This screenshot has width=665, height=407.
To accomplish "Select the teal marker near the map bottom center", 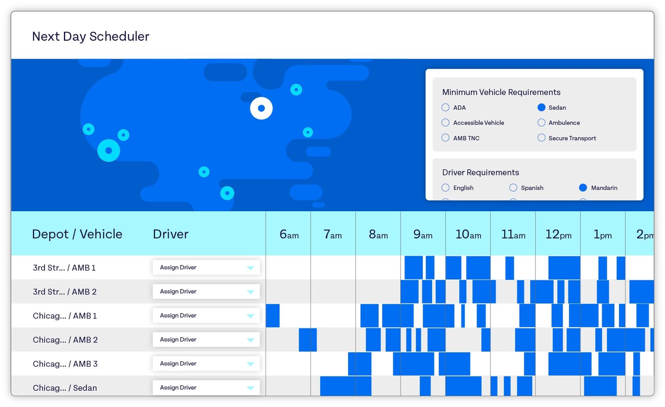I will pyautogui.click(x=227, y=192).
